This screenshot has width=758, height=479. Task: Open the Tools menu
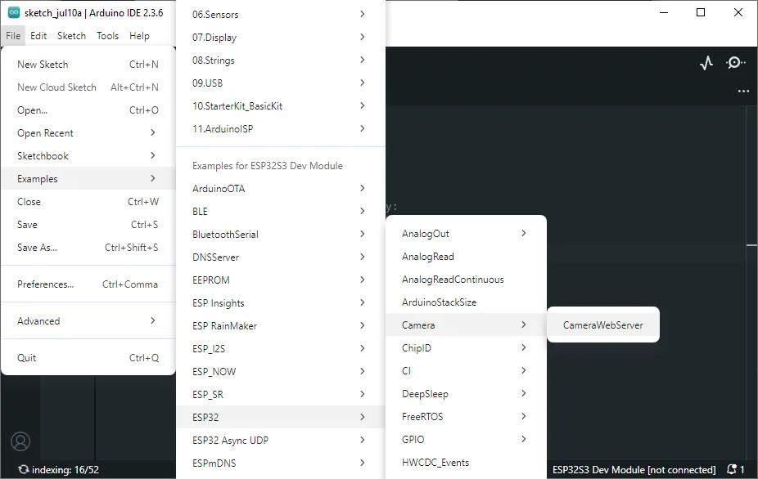tap(107, 36)
